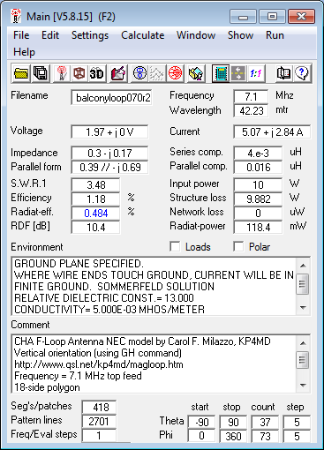The height and width of the screenshot is (450, 324).
Task: Start calculation with the calculator icon
Action: [x=221, y=73]
